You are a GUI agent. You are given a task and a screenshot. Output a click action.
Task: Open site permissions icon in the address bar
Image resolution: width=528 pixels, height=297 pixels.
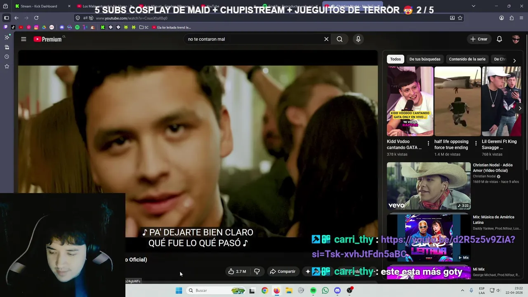pyautogui.click(x=85, y=18)
